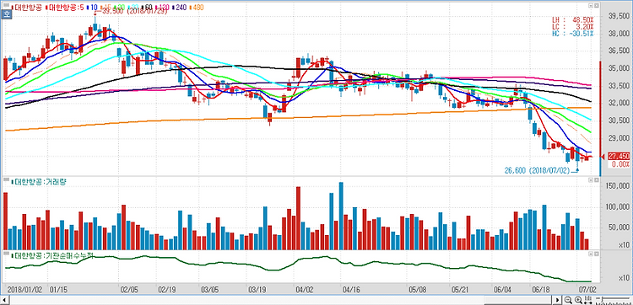The height and width of the screenshot is (305, 633).
Task: Close the price chart pane
Action: (596, 6)
